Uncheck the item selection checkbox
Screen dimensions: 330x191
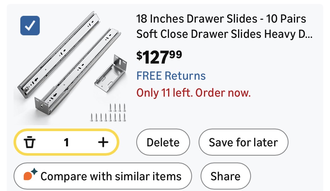point(30,26)
